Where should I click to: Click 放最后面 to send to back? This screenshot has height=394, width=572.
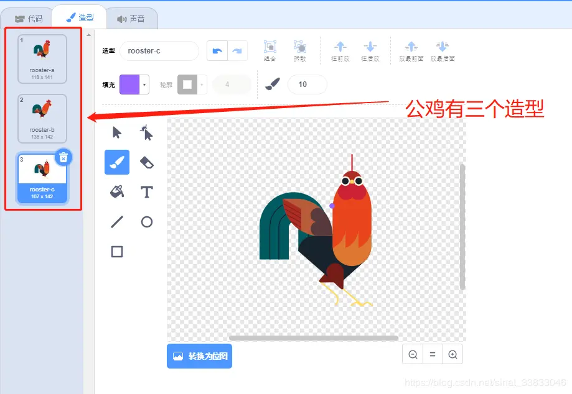(442, 48)
